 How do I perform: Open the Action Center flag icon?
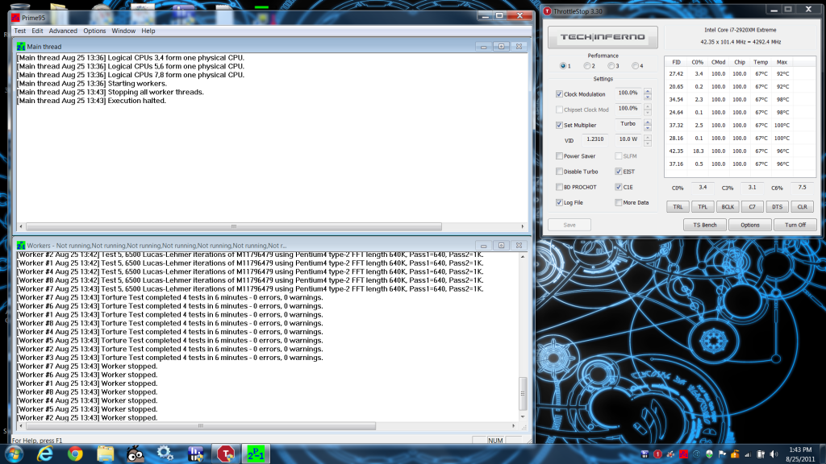[x=722, y=454]
